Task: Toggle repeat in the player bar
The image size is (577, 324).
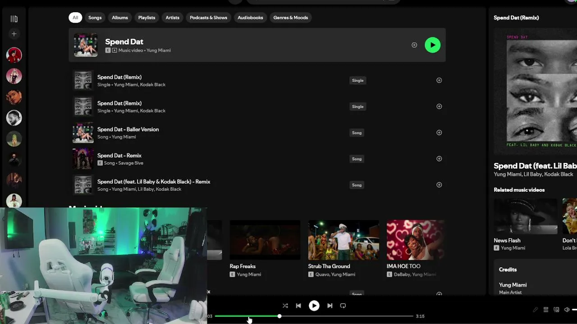Action: (x=343, y=306)
